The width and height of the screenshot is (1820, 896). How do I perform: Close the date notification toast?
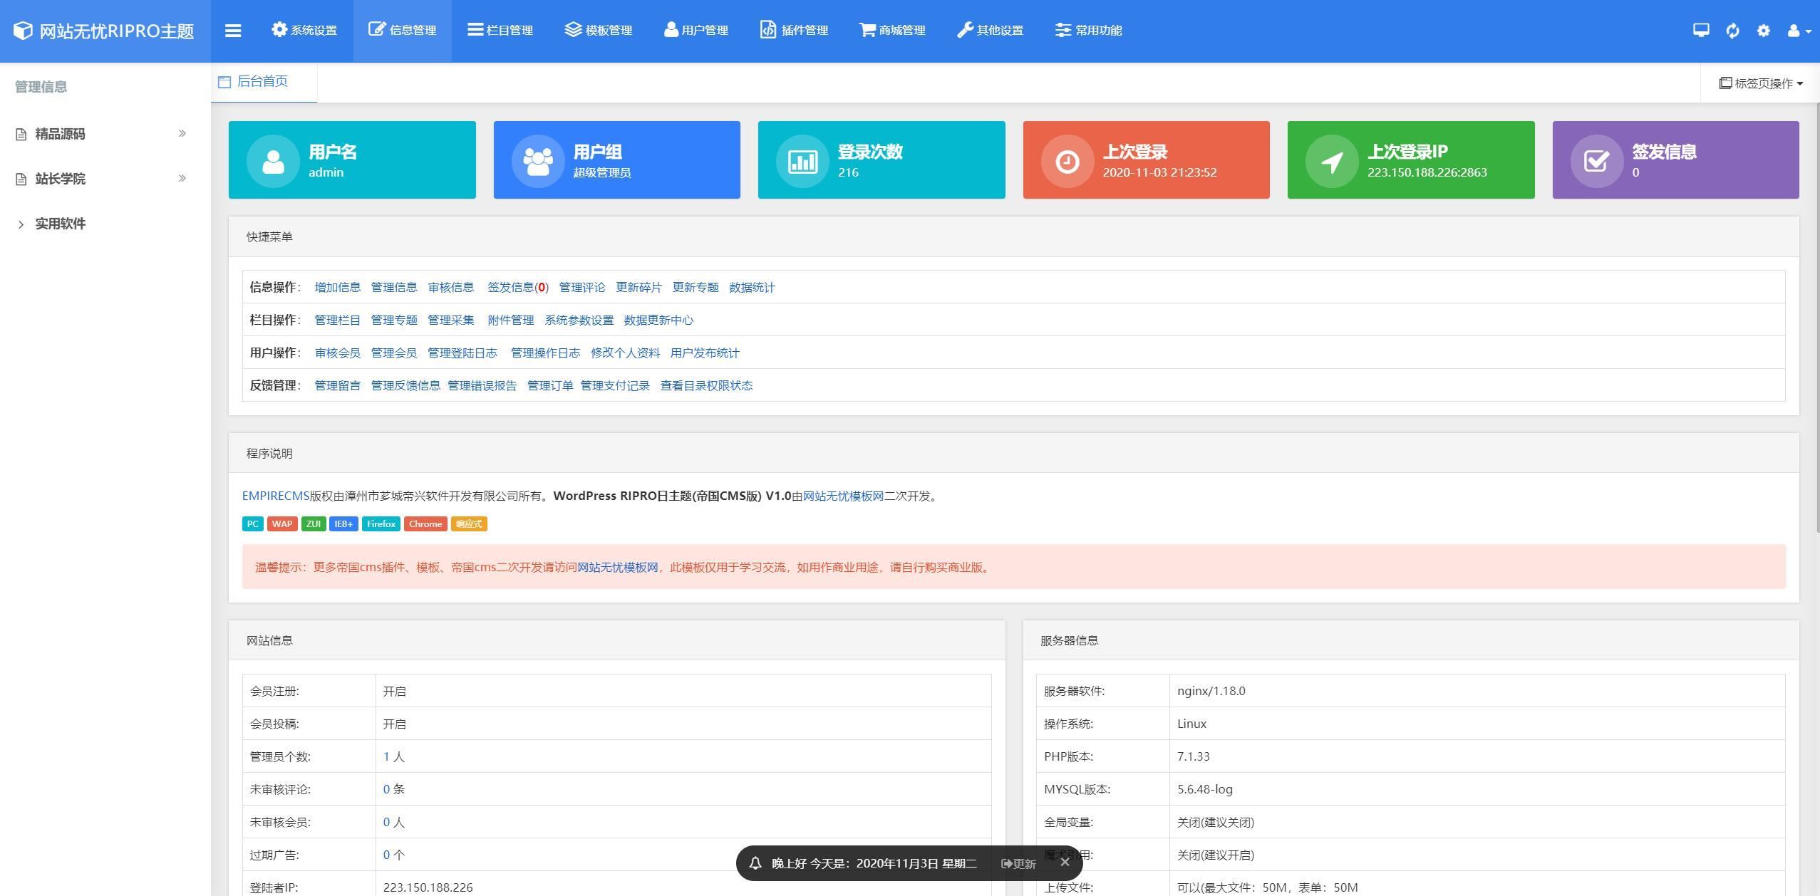point(1065,863)
